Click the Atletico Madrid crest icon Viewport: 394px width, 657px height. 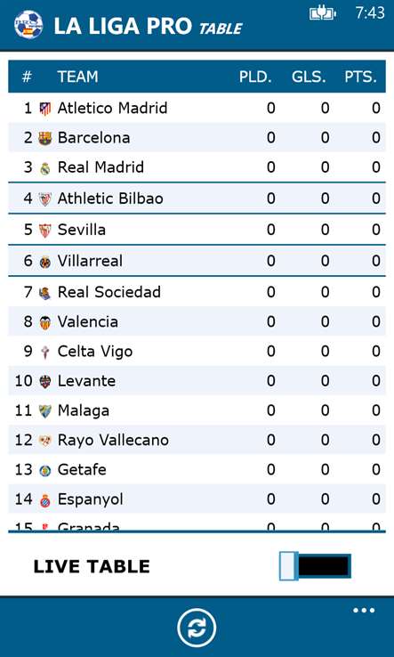[x=44, y=109]
